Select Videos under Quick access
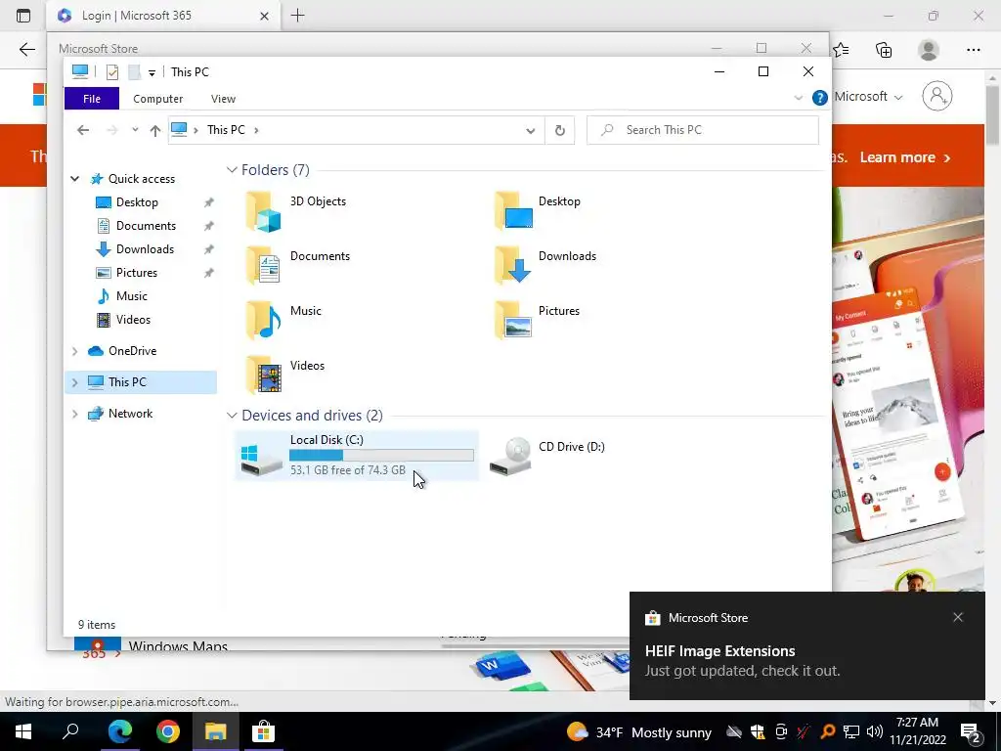Image resolution: width=1001 pixels, height=751 pixels. click(x=133, y=320)
